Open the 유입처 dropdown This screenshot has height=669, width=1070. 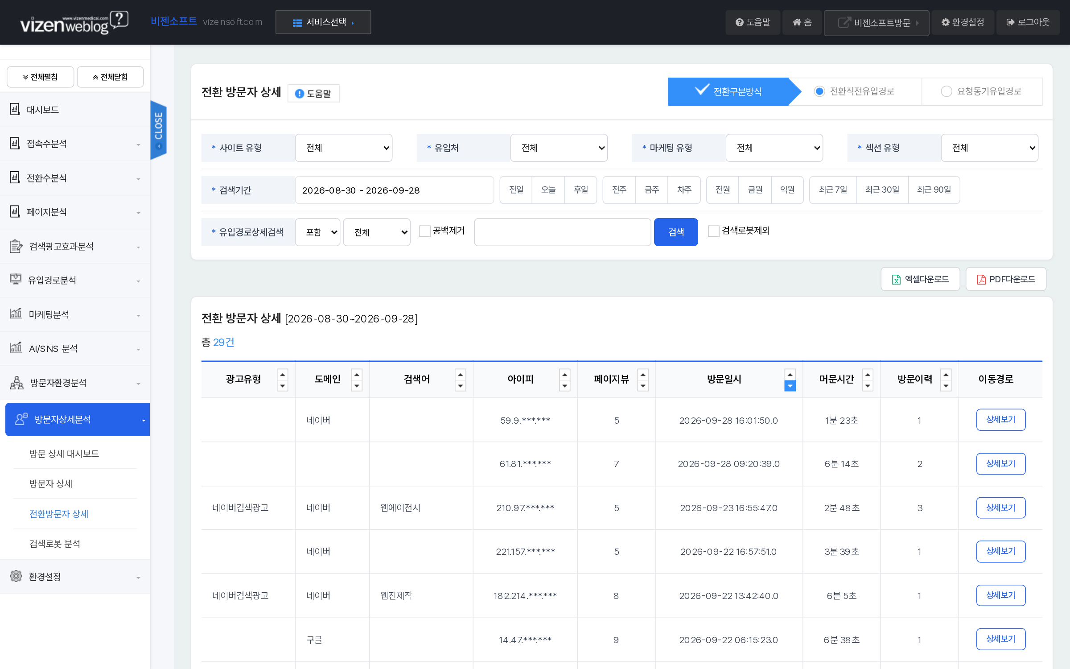559,148
